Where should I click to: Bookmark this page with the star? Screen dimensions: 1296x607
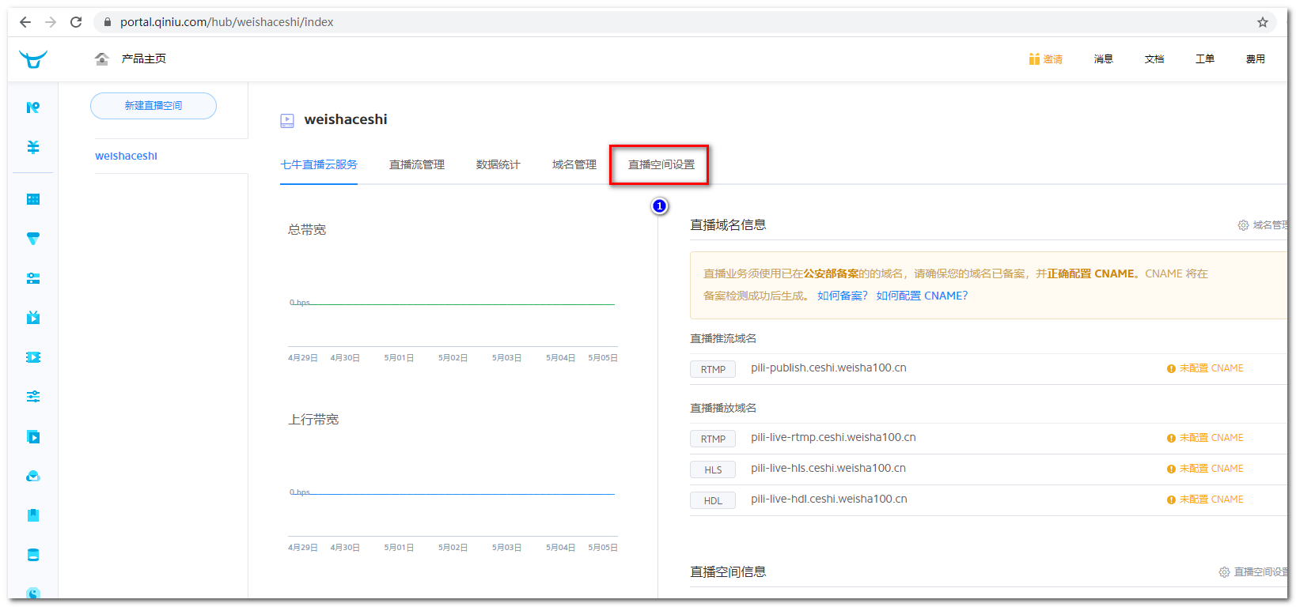click(x=1263, y=22)
